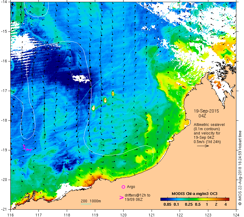244x217 pixels.
Task: Click the dark red end of colorbar
Action: (228, 199)
